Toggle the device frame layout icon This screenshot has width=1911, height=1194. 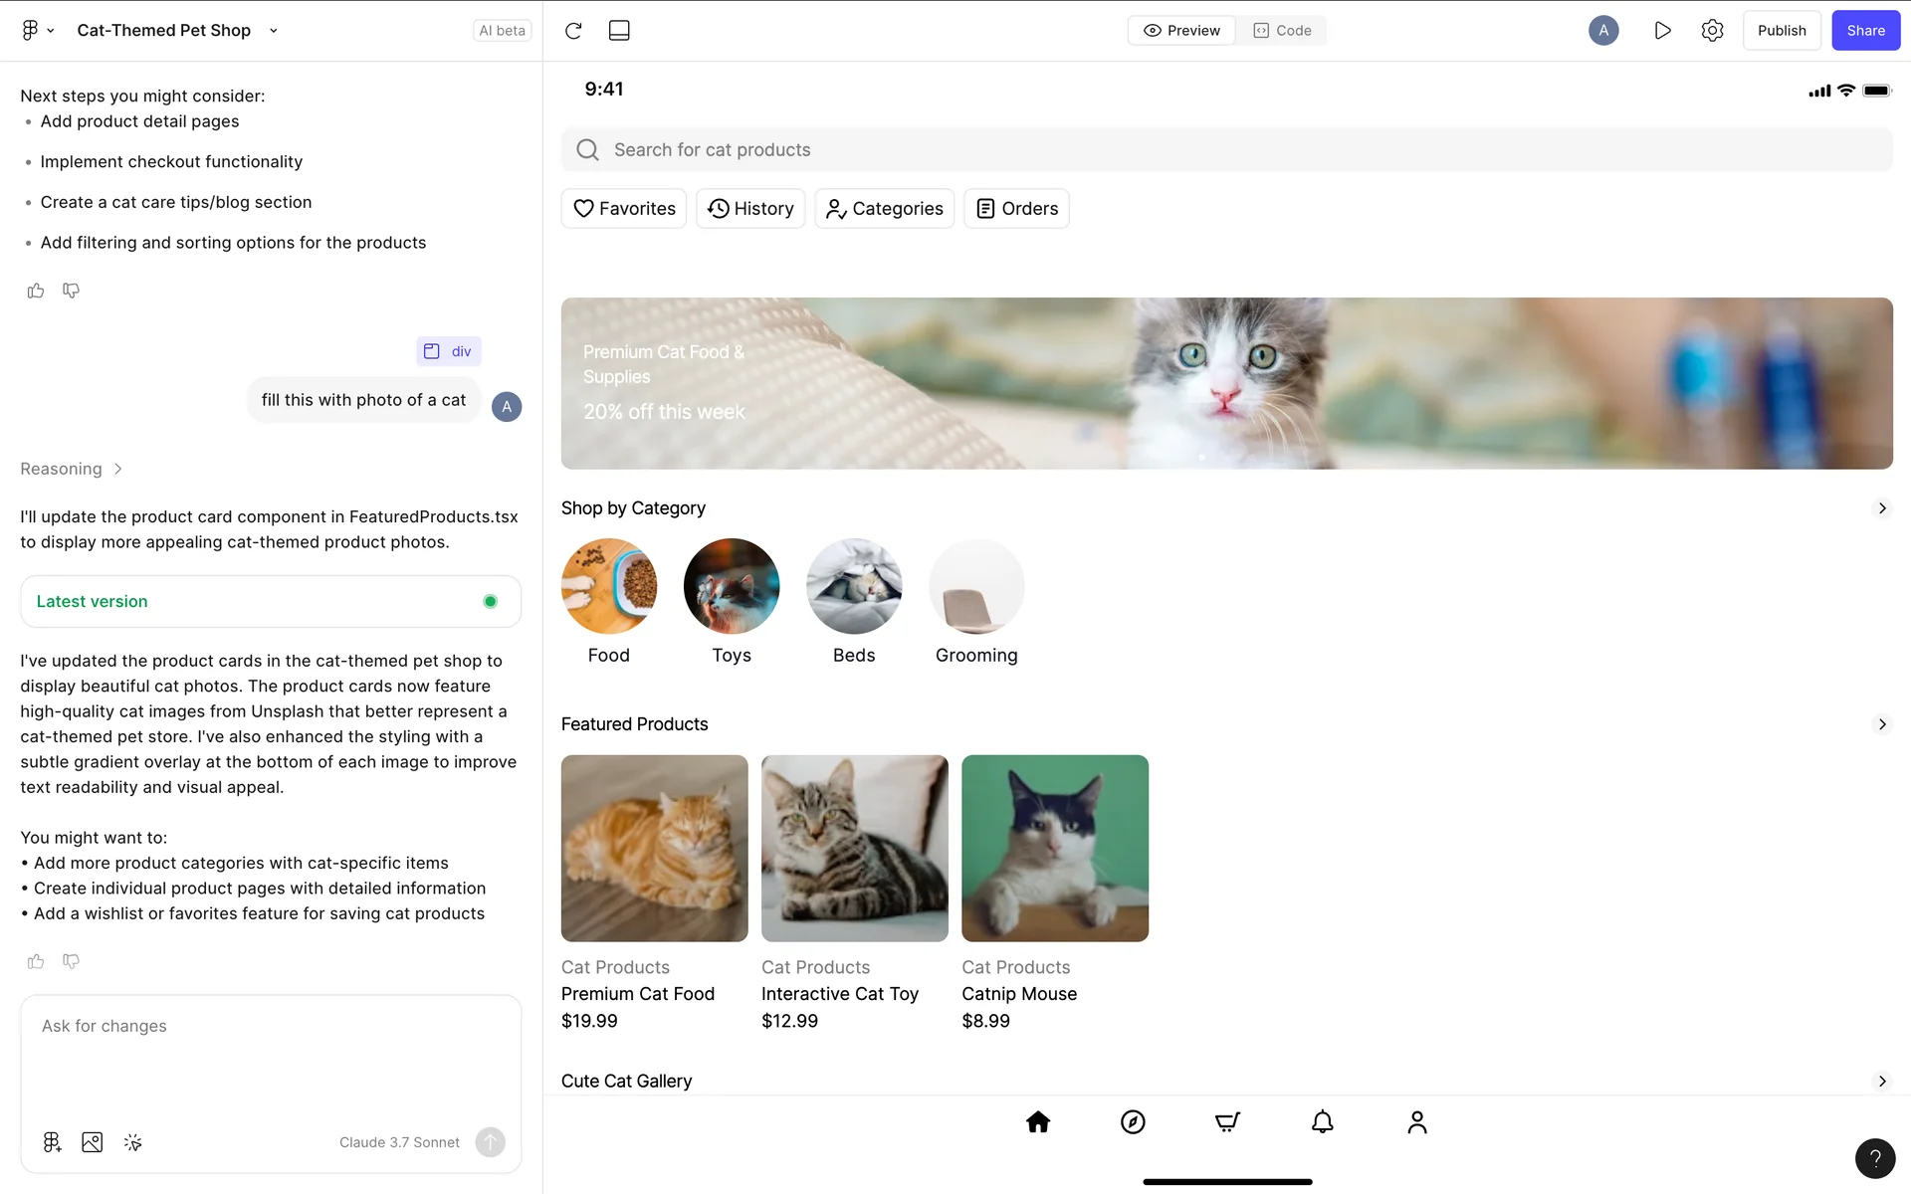coord(619,31)
